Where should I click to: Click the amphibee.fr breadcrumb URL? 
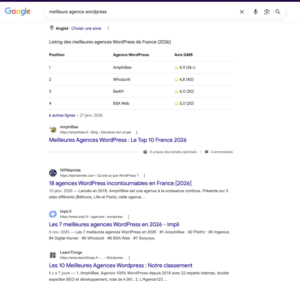point(96,132)
